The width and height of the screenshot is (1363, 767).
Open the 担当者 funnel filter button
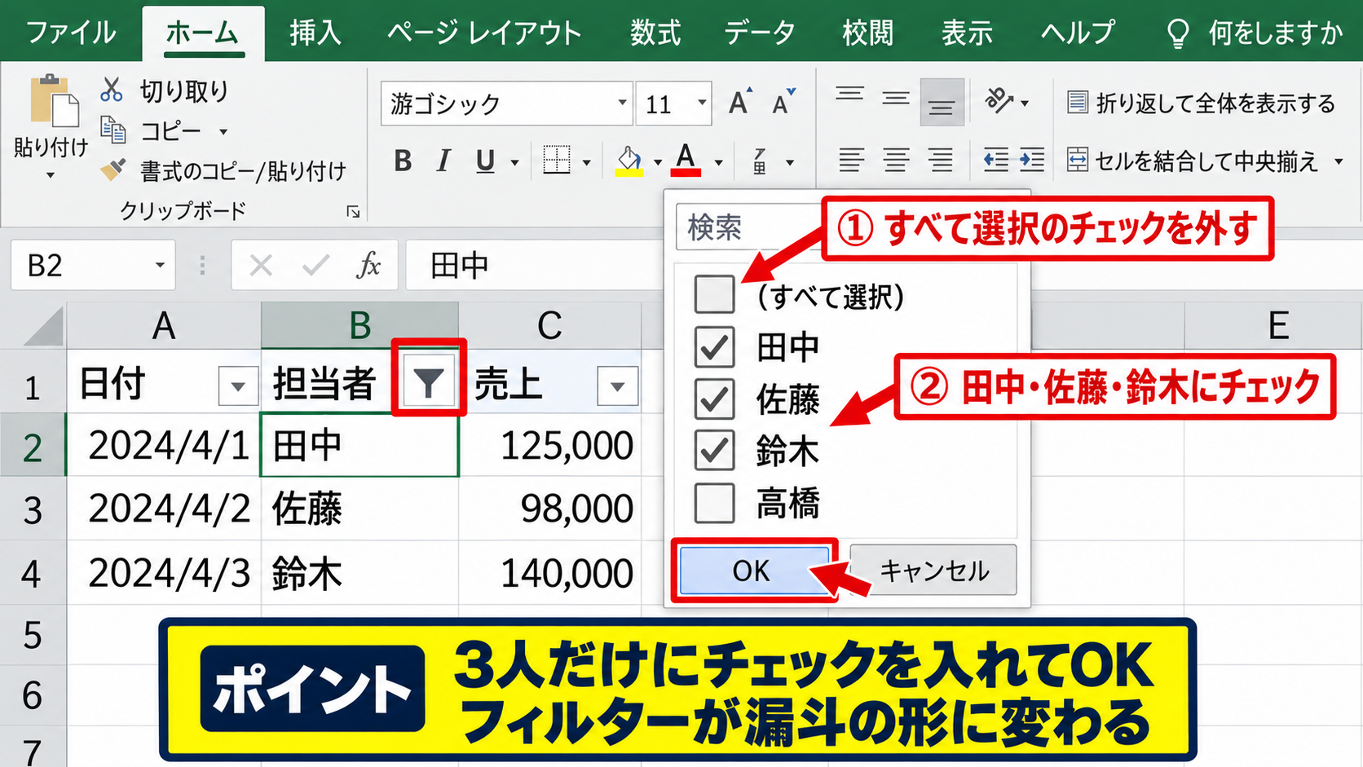[429, 381]
